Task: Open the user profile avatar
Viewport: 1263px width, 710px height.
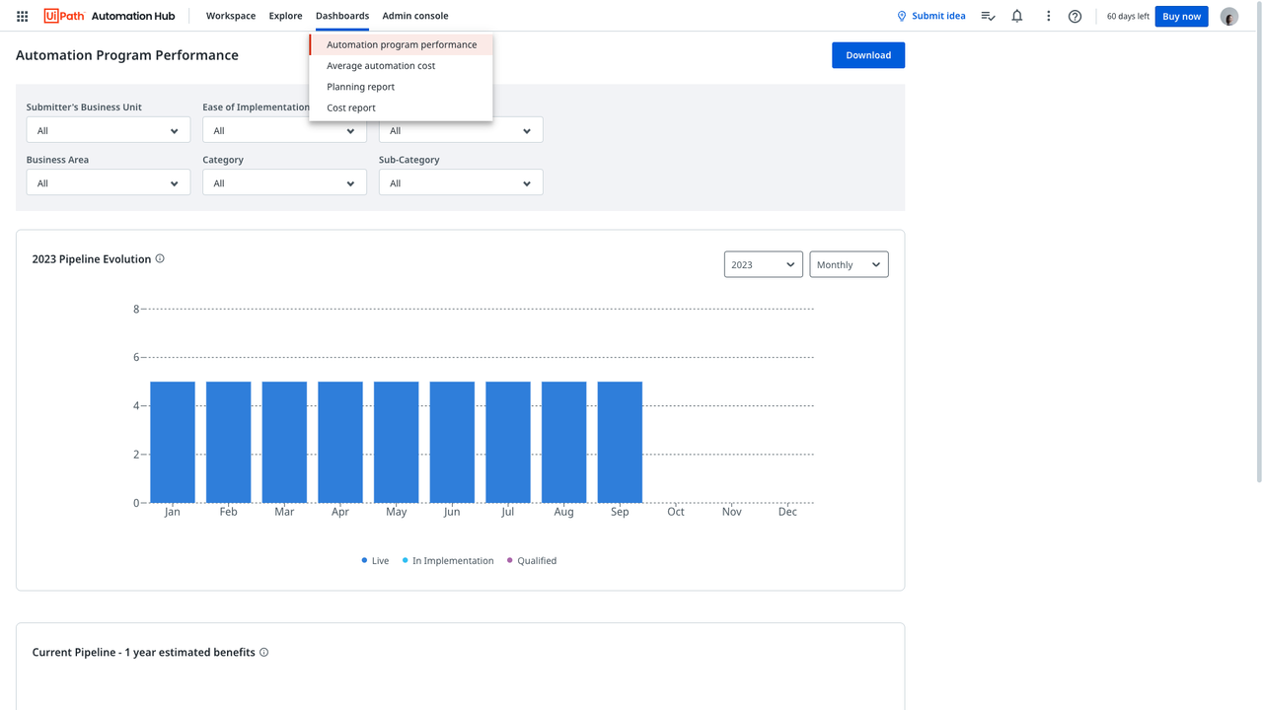Action: [x=1228, y=17]
